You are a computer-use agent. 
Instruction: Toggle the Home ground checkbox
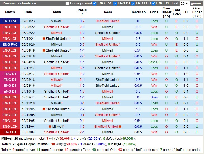(x=67, y=4)
